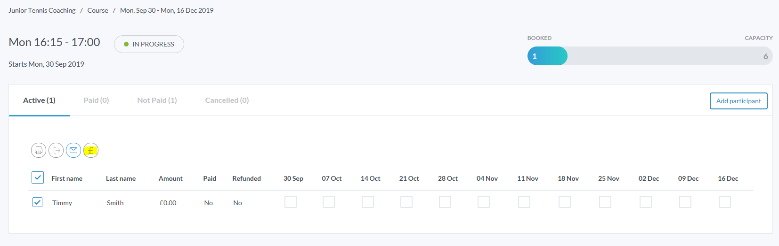
Task: Click the print icon above the table
Action: pyautogui.click(x=39, y=150)
